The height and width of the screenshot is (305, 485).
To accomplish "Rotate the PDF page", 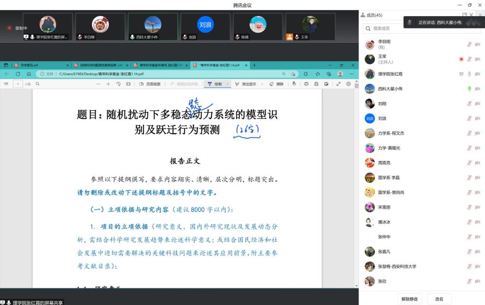I will [x=118, y=84].
